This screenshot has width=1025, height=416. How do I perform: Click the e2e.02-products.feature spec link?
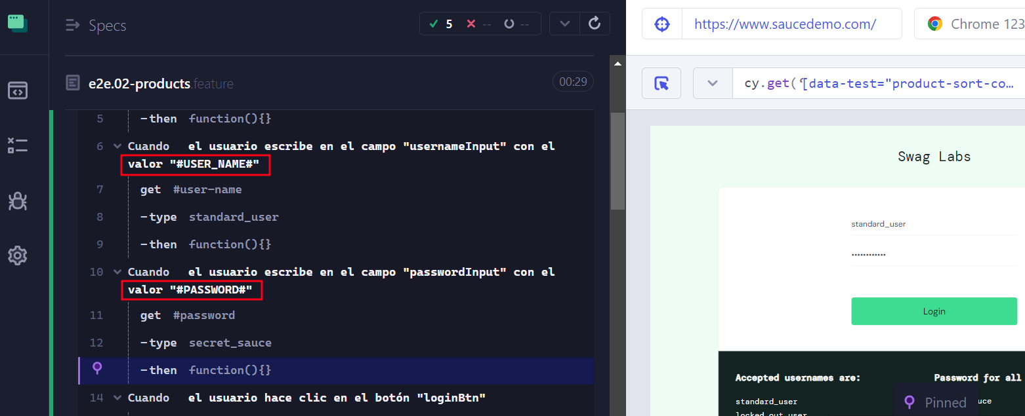point(161,84)
